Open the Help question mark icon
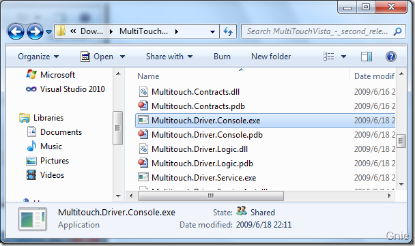 coord(391,57)
